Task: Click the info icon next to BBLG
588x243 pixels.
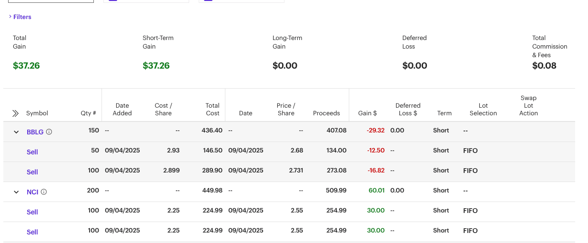Action: (x=49, y=132)
